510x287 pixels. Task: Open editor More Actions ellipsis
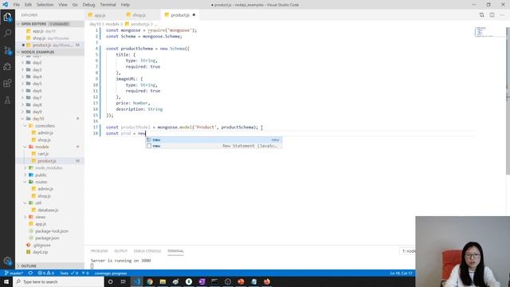click(503, 15)
